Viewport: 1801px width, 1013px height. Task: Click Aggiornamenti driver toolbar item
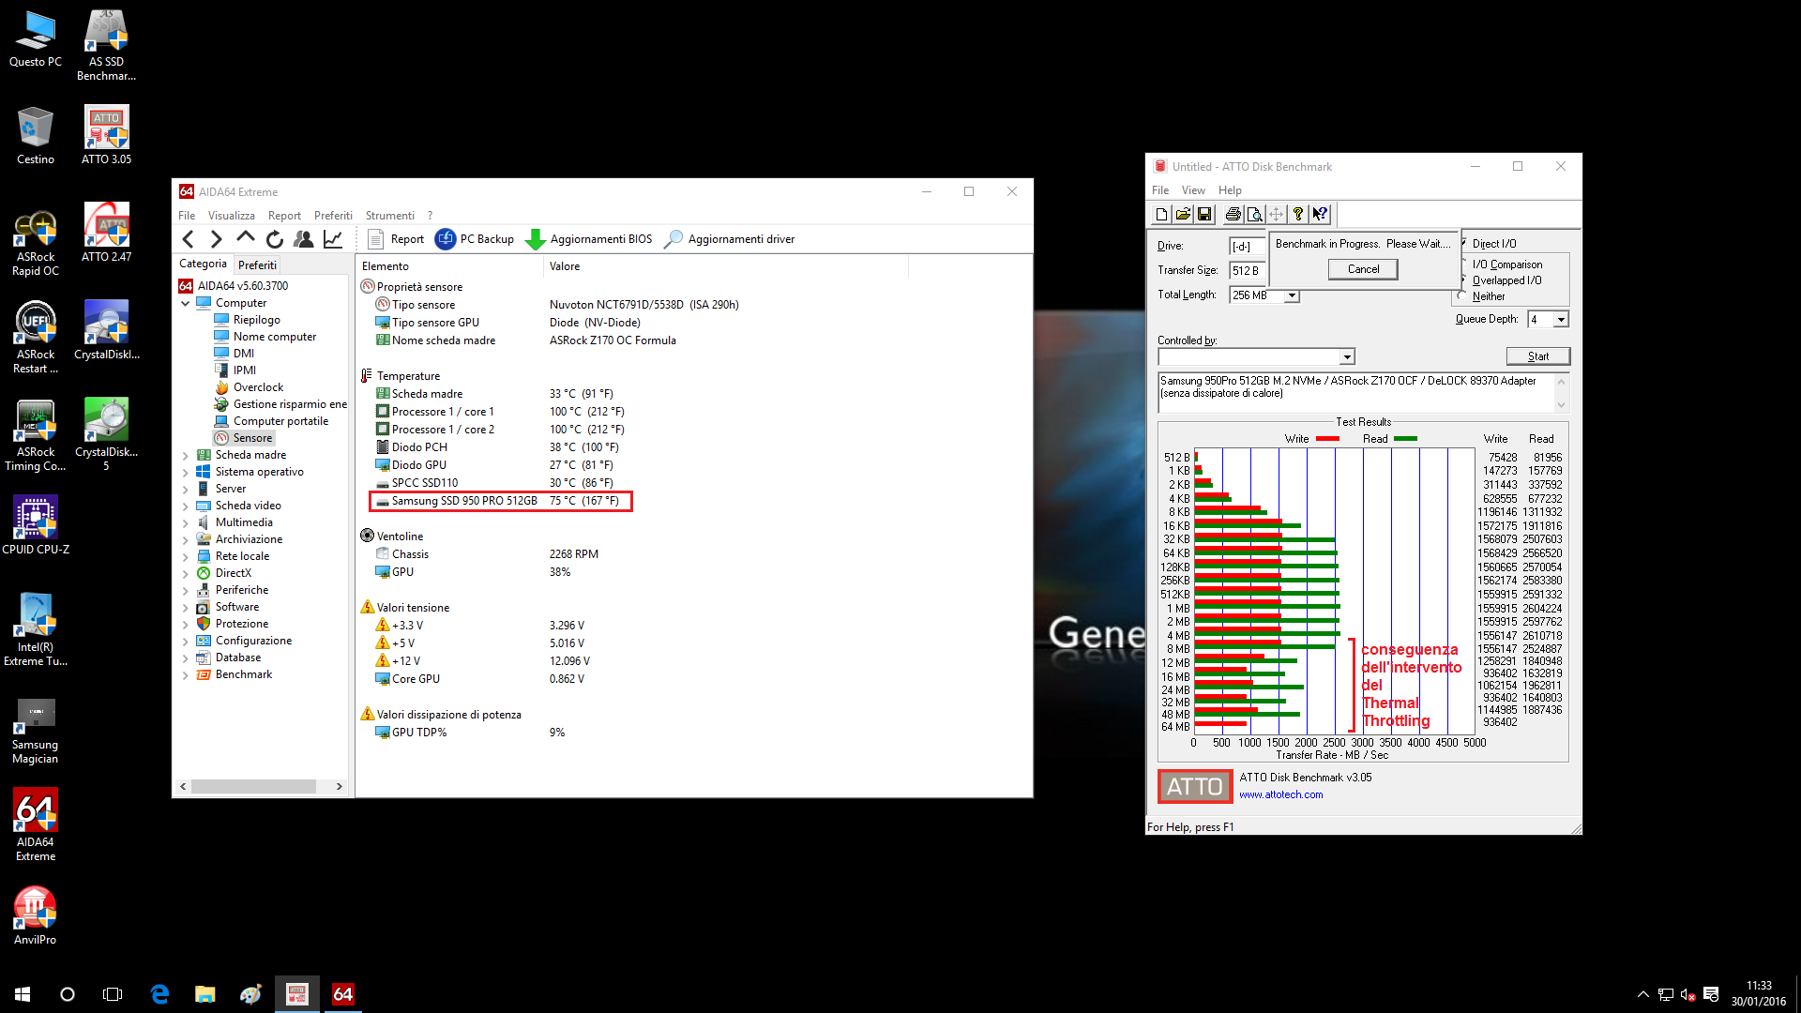[729, 239]
